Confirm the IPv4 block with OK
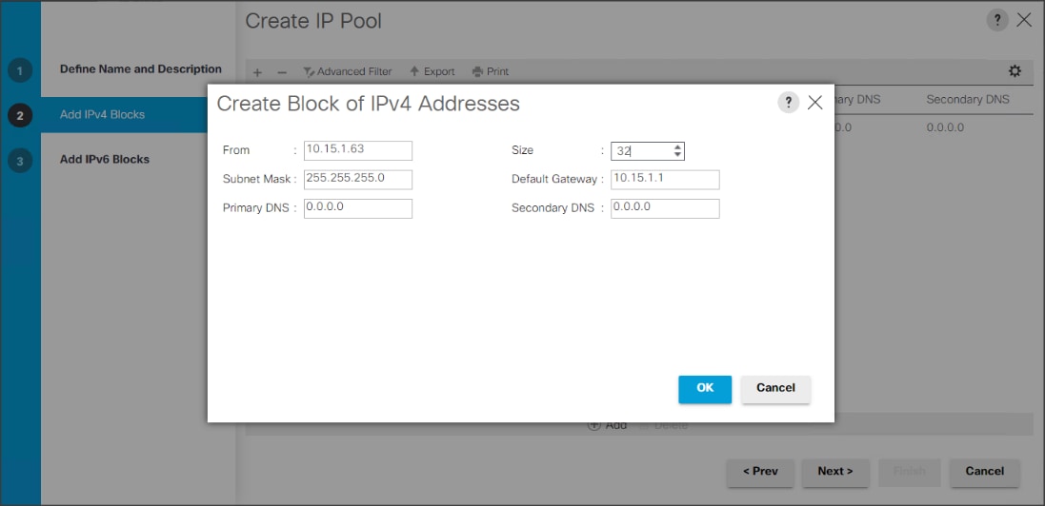 705,389
